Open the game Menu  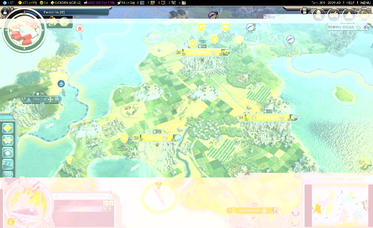(365, 3)
